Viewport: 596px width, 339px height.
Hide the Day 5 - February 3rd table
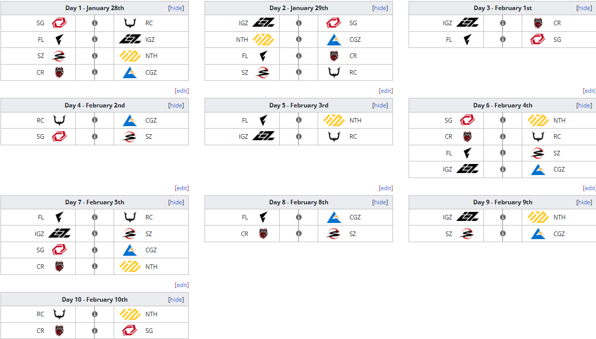[380, 105]
